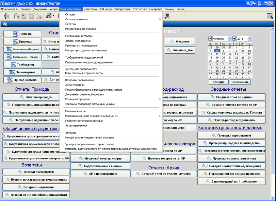
Task: Click the patient search icon in toolbar
Action: pyautogui.click(x=7, y=16)
